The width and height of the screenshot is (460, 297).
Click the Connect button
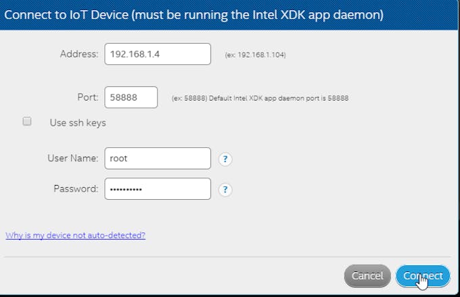[423, 275]
